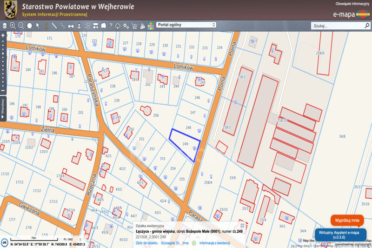Open the help question mark icon
The image size is (372, 248).
click(110, 25)
